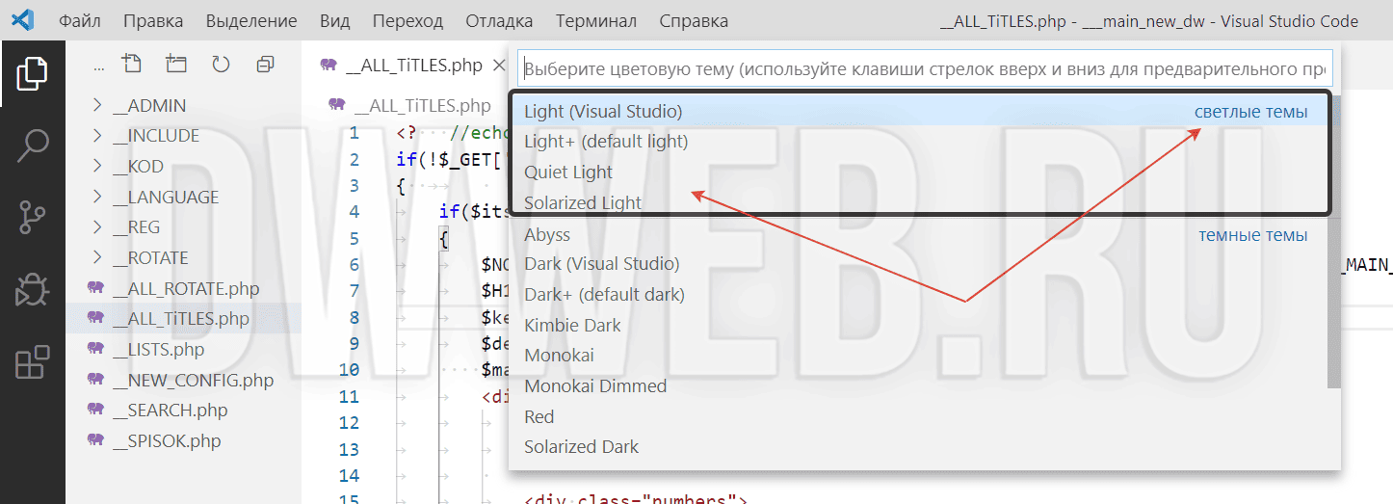Create a new file in explorer toolbar
1393x504 pixels.
coord(131,64)
